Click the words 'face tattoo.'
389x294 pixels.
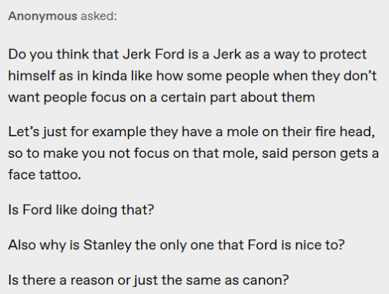click(x=45, y=174)
